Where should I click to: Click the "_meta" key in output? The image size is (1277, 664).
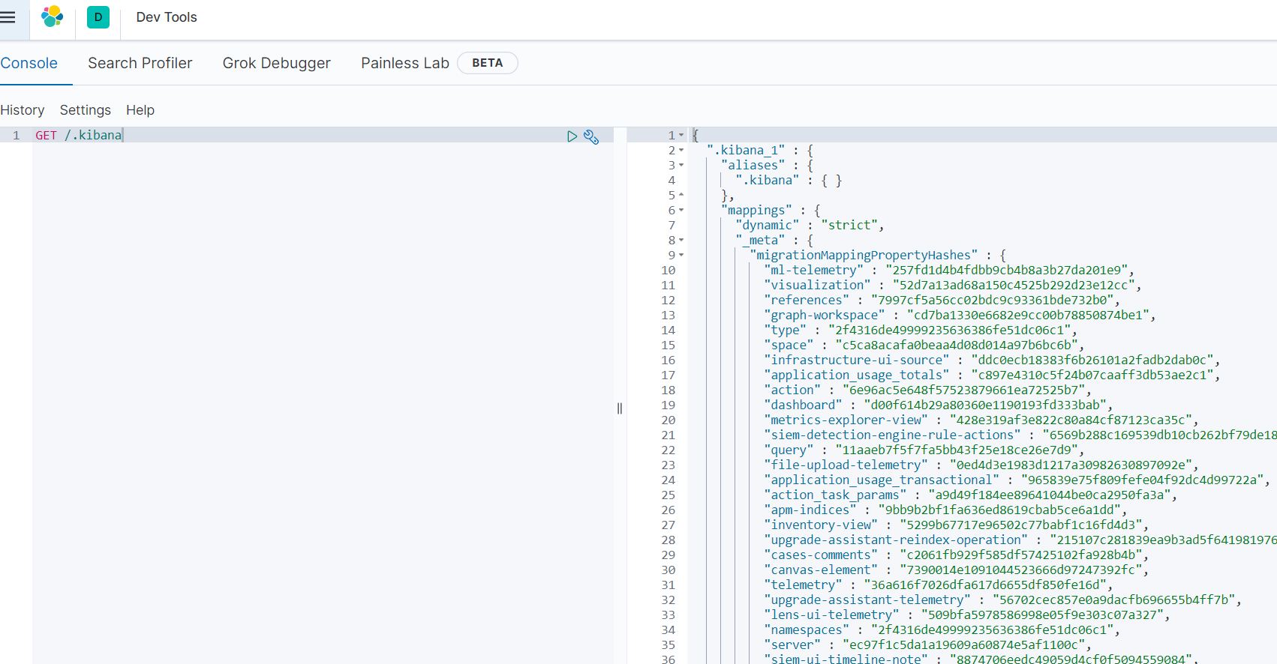761,240
